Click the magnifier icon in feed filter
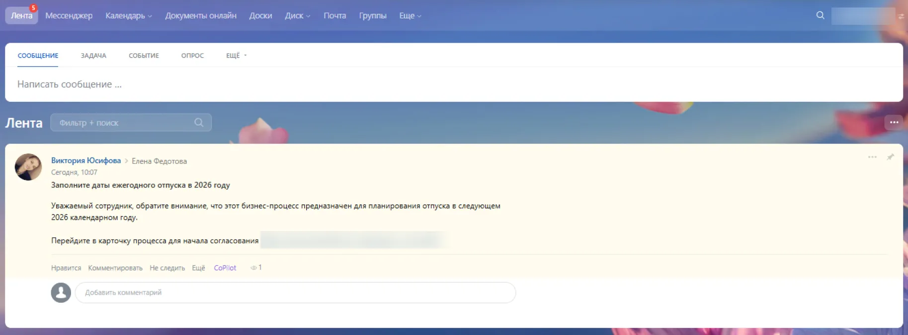Screen dimensions: 908x335 pos(199,123)
